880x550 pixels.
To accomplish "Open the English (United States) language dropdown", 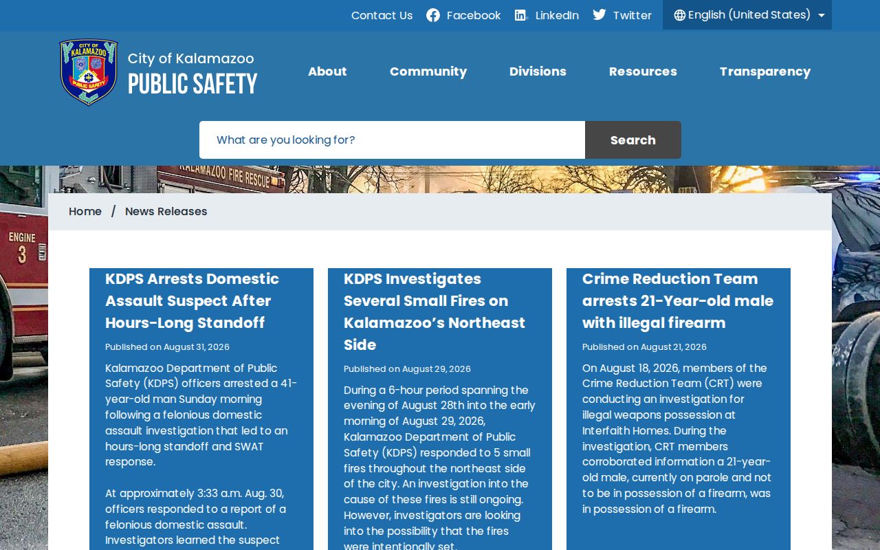I will 747,15.
